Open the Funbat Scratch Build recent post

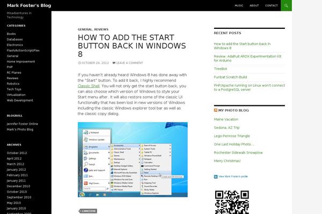coord(230,77)
